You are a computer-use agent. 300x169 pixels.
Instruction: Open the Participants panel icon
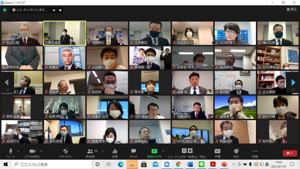click(x=90, y=151)
